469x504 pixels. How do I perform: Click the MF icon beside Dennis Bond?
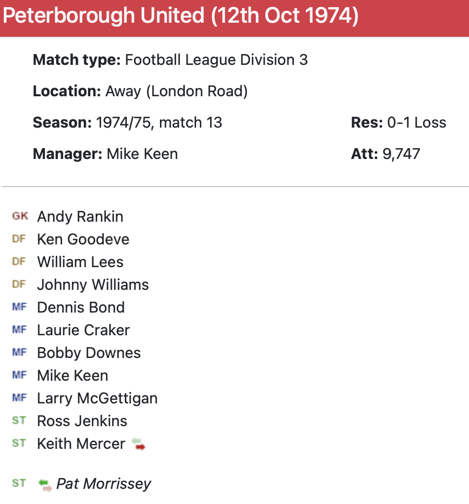19,307
